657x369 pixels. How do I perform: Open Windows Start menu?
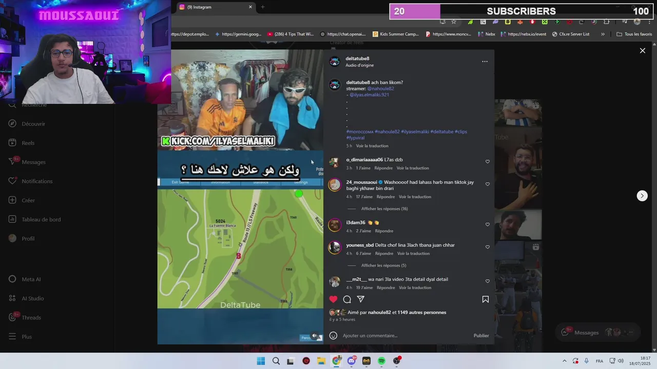(261, 361)
